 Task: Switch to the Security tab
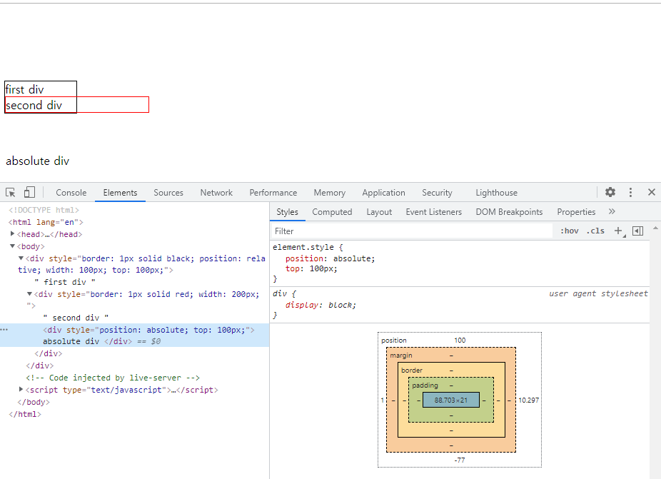(437, 193)
